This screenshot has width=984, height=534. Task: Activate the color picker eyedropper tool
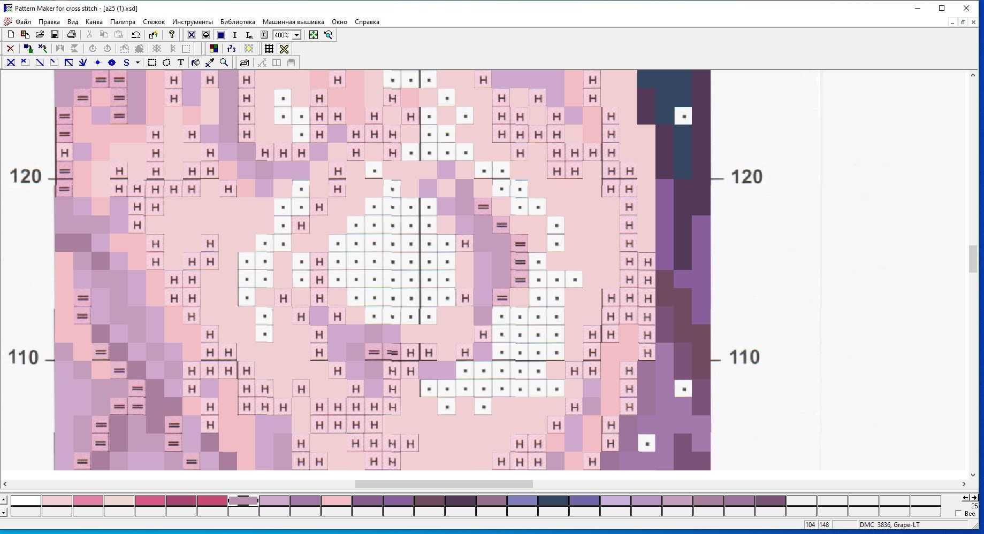point(210,63)
